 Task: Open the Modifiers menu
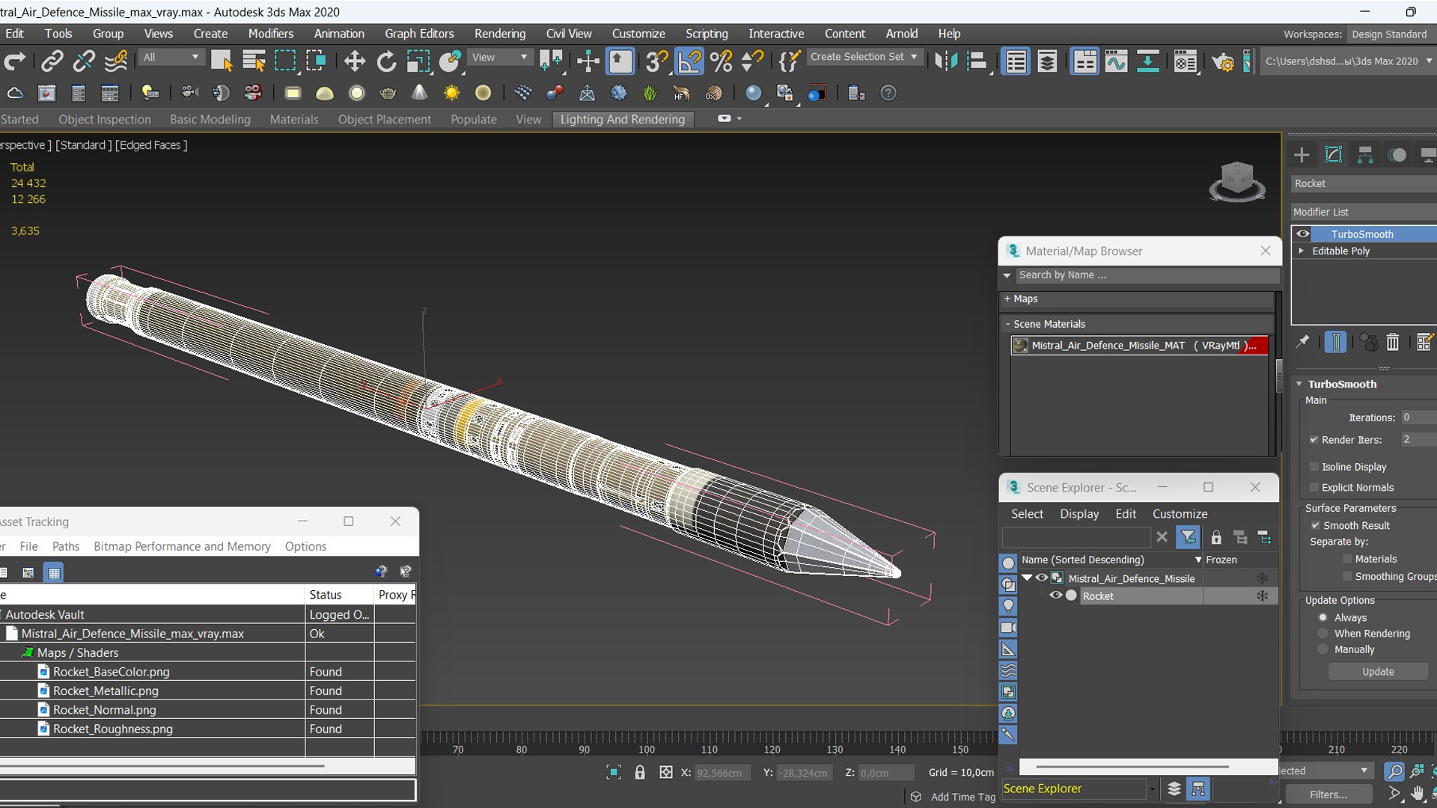pyautogui.click(x=271, y=34)
